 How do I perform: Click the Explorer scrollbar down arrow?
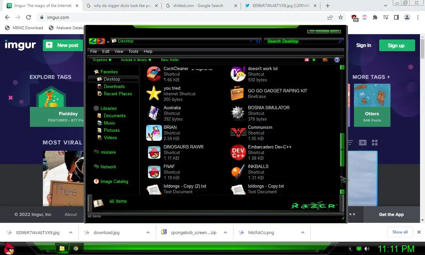click(x=342, y=192)
